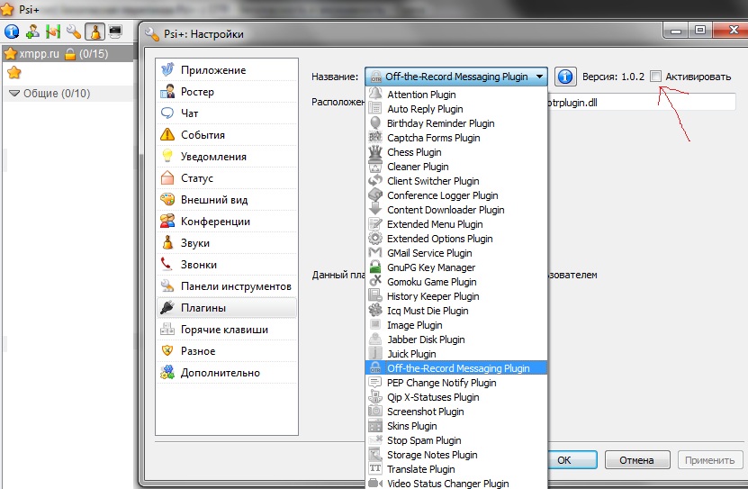Pick Birthday Reminder Plugin

click(456, 123)
